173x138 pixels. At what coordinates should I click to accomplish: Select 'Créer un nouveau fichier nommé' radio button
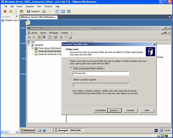pos(71,68)
